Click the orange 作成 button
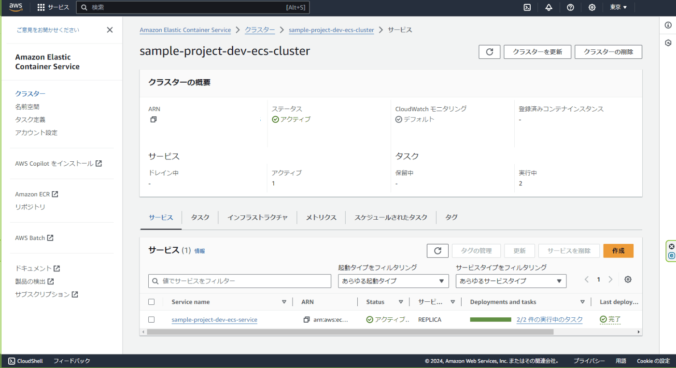 pos(619,251)
